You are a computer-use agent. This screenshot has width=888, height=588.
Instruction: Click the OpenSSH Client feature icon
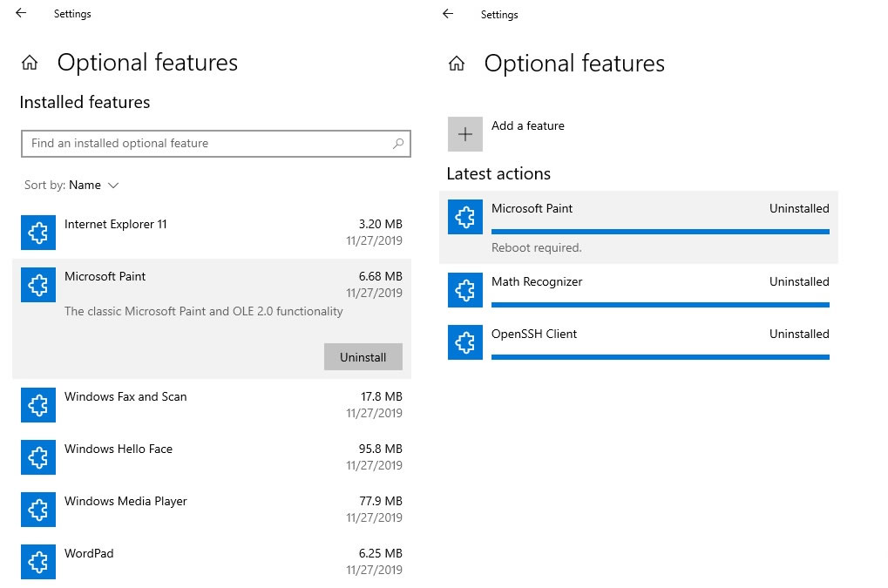click(x=465, y=342)
